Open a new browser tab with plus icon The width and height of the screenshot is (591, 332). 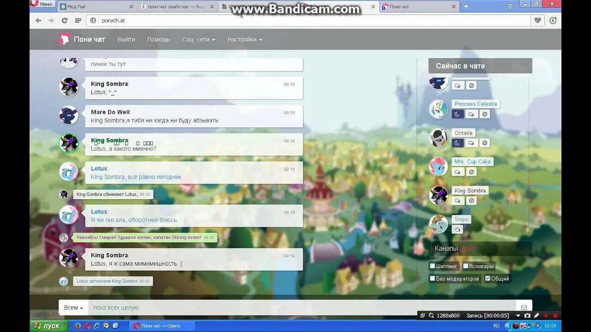click(x=466, y=6)
